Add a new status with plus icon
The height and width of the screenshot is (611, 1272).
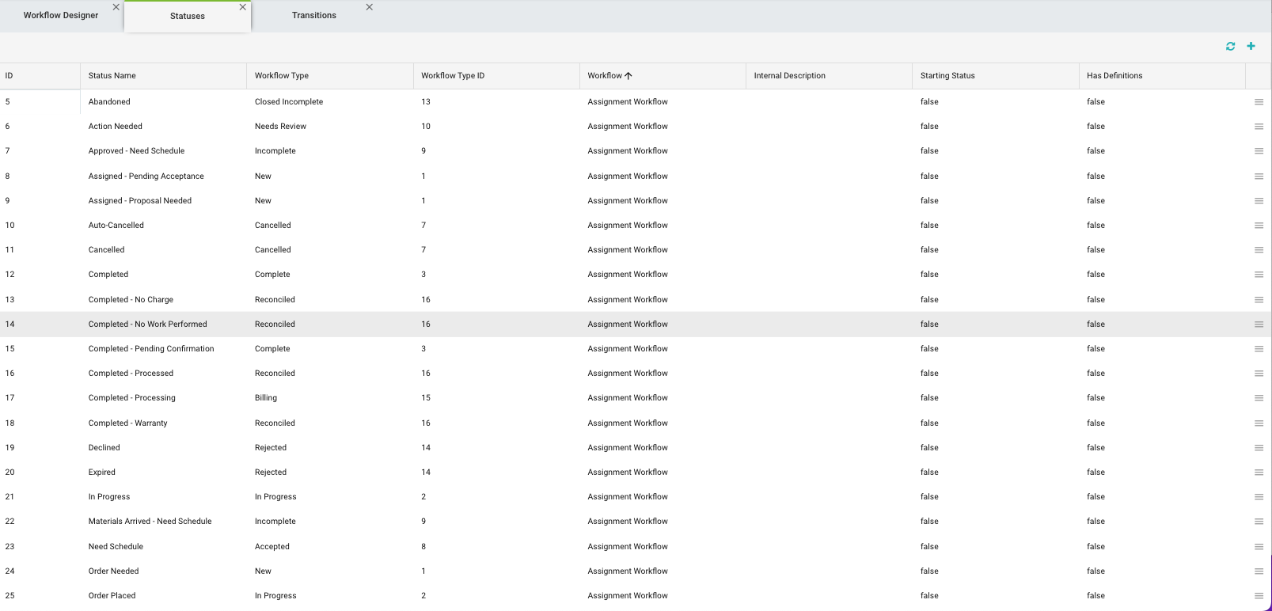click(1251, 46)
